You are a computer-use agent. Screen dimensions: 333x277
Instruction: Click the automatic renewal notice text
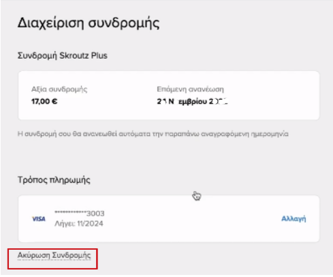coord(153,134)
